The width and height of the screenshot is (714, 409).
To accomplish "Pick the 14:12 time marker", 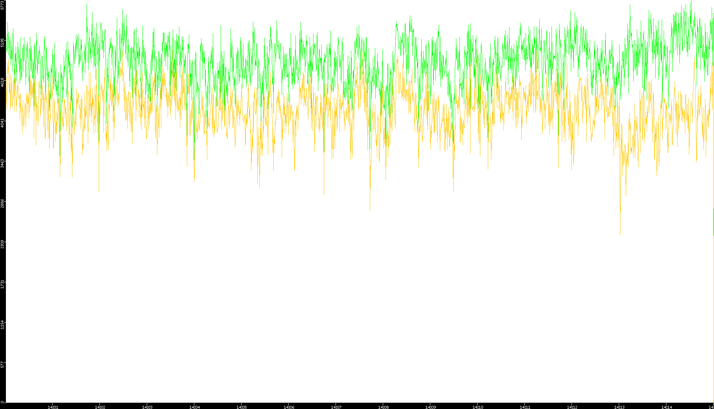I will tap(572, 407).
